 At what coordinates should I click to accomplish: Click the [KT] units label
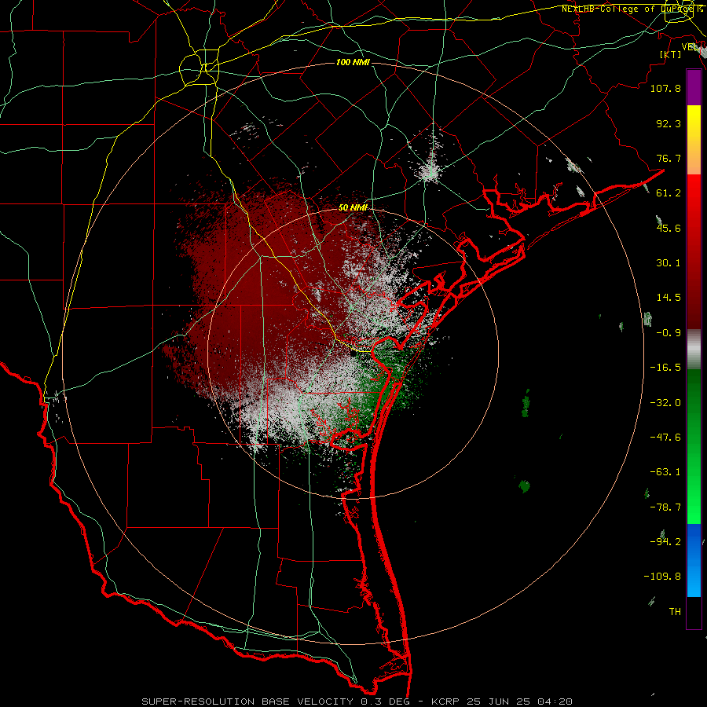pos(671,54)
